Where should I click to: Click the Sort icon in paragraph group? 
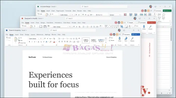77,38
